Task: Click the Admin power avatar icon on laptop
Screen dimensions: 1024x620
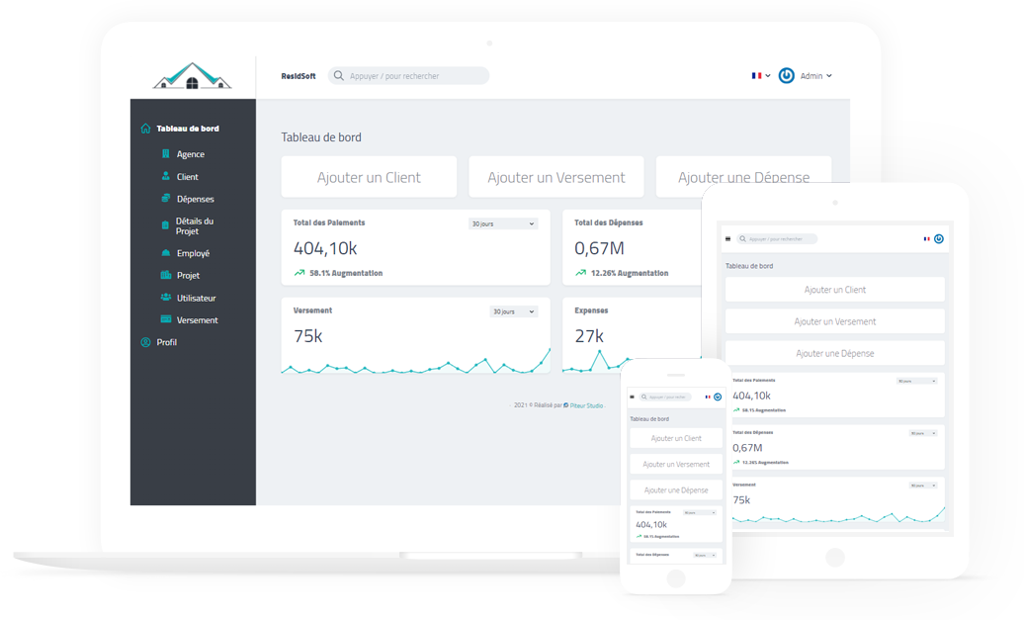Action: click(x=787, y=76)
